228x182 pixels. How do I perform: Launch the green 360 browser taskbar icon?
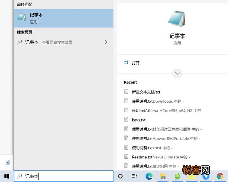tap(177, 176)
